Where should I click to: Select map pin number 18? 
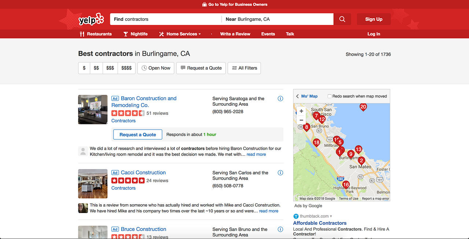coord(316,143)
